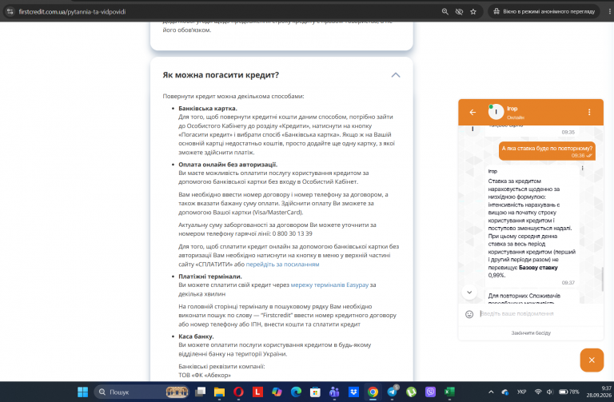
Task: Open Microsoft Copilot from taskbar
Action: (277, 392)
